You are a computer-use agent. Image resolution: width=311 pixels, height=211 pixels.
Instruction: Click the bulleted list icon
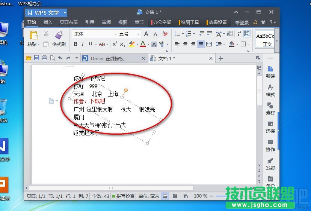point(177,34)
